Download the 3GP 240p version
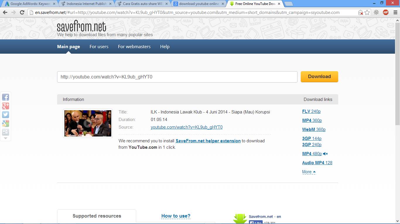 [x=312, y=145]
